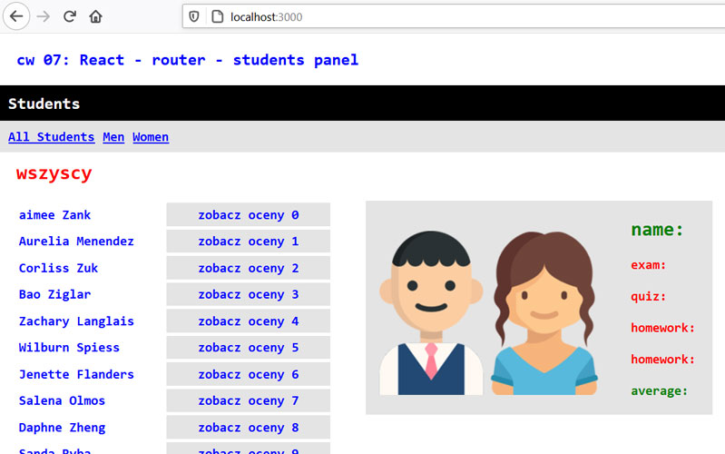Filter list by Women link

(151, 137)
